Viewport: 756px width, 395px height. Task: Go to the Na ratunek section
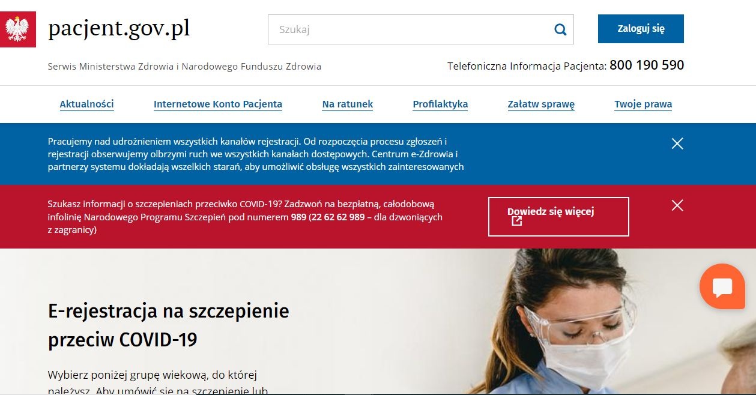(348, 104)
